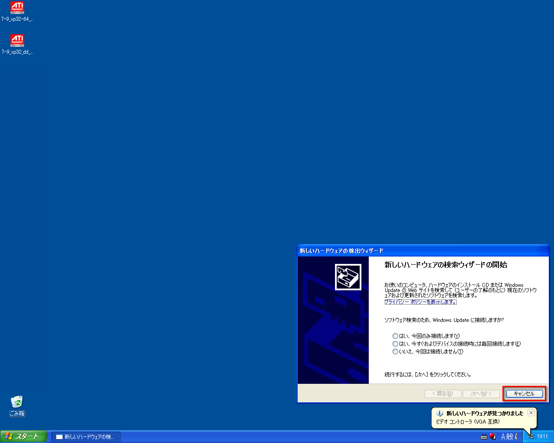The image size is (554, 443).
Task: Dismiss the new hardware found balloon
Action: pyautogui.click(x=531, y=413)
